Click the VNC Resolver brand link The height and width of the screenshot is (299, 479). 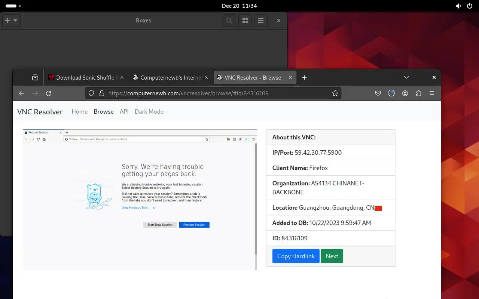point(40,112)
